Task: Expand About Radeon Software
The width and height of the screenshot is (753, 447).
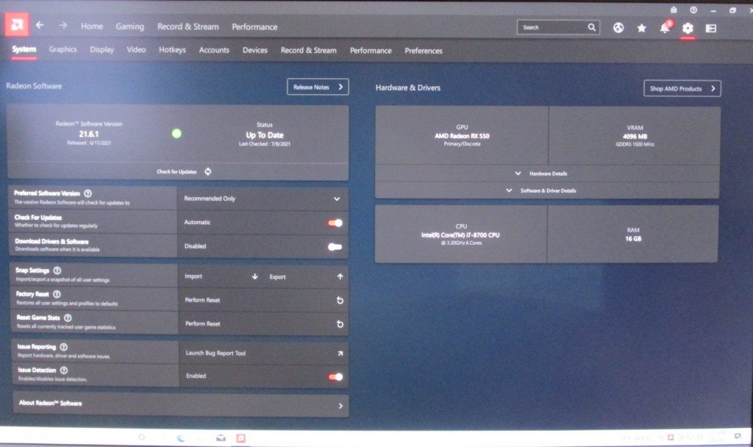Action: pyautogui.click(x=181, y=404)
